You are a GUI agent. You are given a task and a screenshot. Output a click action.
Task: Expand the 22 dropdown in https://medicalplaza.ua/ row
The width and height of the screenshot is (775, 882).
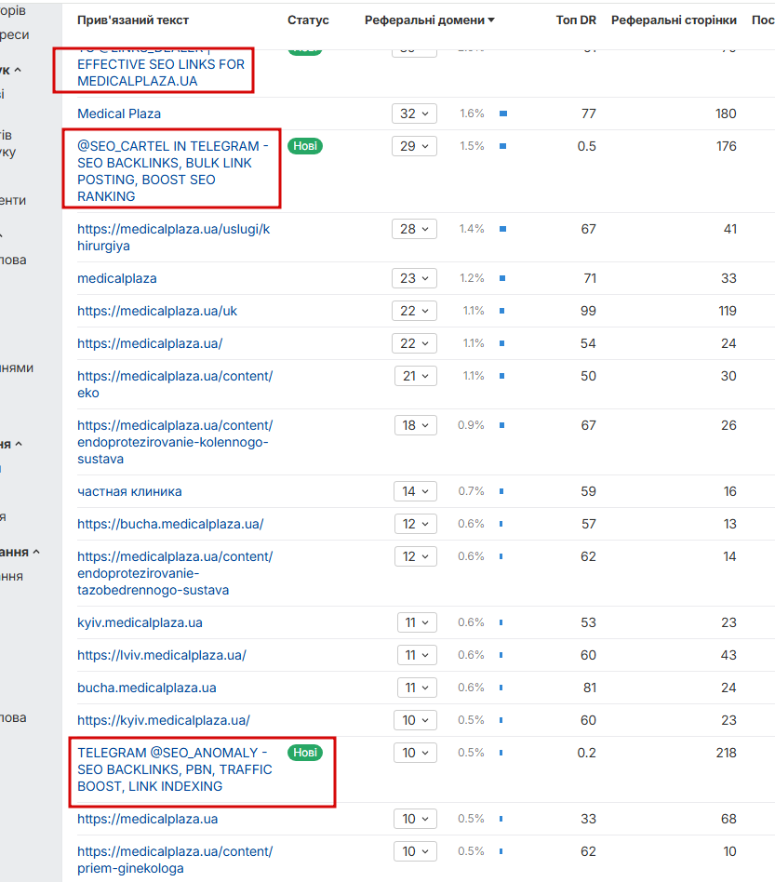click(415, 343)
